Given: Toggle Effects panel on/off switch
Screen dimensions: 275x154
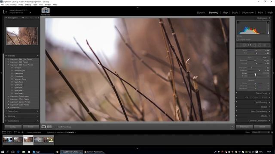Looking at the screenshot, I should tap(236, 115).
